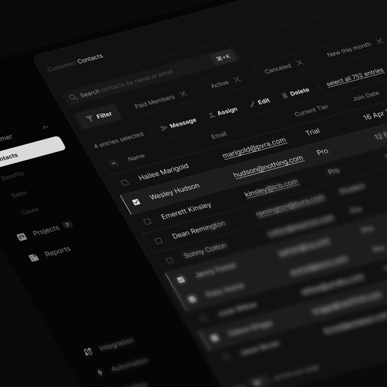Sort by the Join Date column header
The width and height of the screenshot is (387, 387).
tap(366, 96)
